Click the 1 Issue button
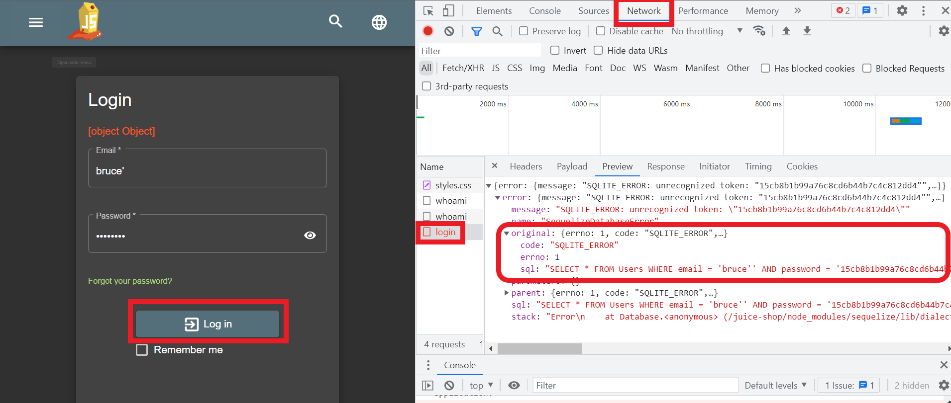Viewport: 951px width, 403px height. [x=849, y=385]
